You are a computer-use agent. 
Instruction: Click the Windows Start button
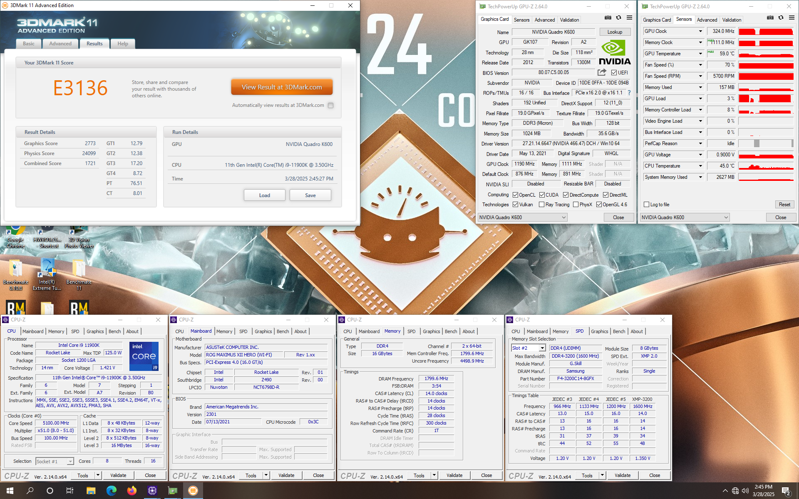click(10, 491)
